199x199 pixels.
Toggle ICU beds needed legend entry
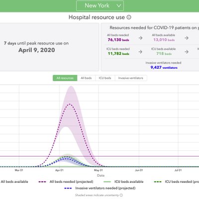(x=177, y=182)
